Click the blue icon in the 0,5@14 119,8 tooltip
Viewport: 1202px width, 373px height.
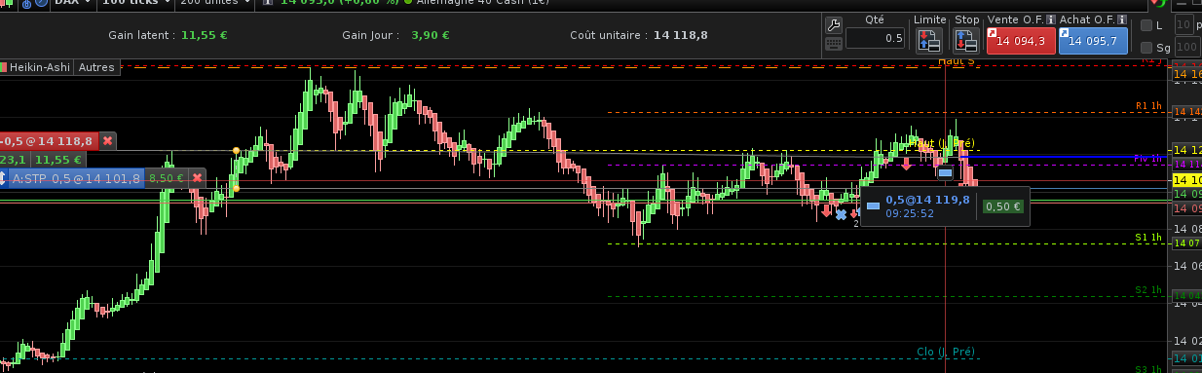(x=873, y=205)
